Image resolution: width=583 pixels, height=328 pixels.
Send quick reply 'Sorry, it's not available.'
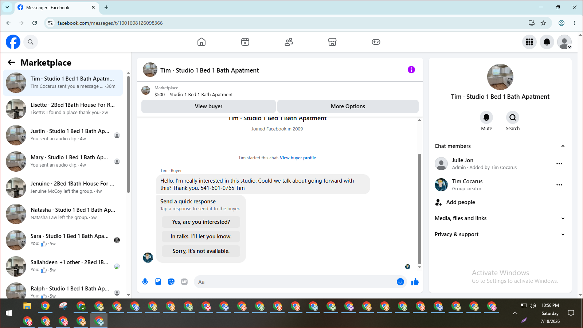click(201, 251)
